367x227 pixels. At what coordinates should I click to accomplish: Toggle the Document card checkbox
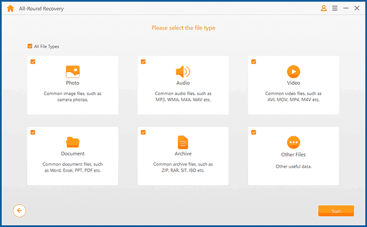33,132
